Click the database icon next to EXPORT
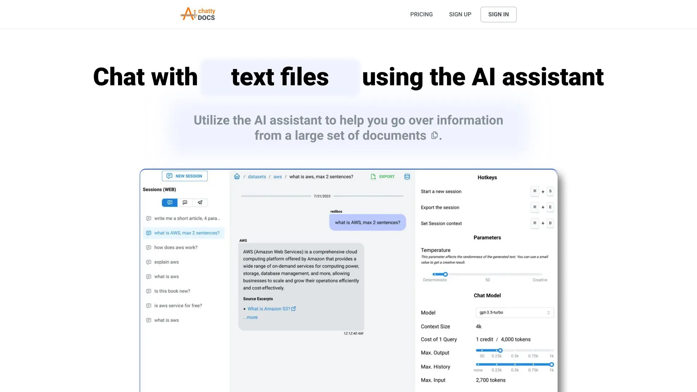The image size is (697, 392). tap(407, 177)
